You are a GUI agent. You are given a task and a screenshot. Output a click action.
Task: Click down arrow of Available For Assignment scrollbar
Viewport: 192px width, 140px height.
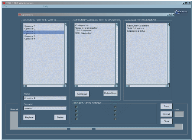coord(168,83)
